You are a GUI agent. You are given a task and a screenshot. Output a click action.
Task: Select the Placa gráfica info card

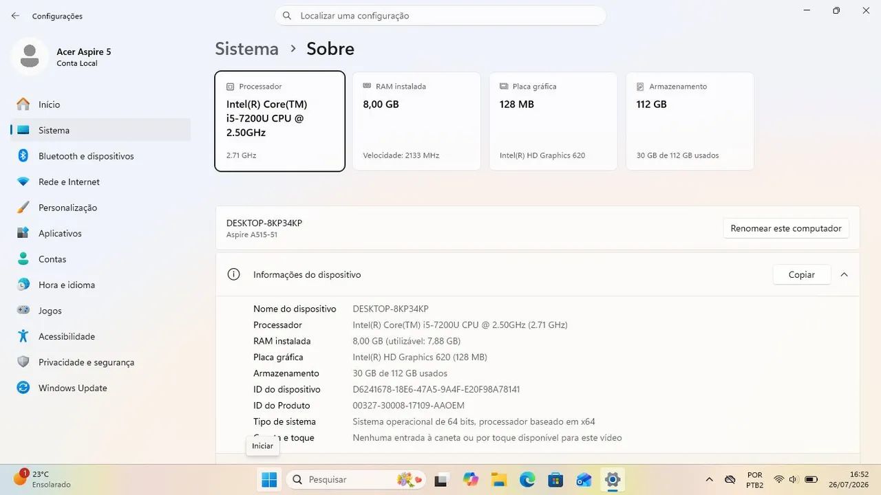click(x=553, y=121)
